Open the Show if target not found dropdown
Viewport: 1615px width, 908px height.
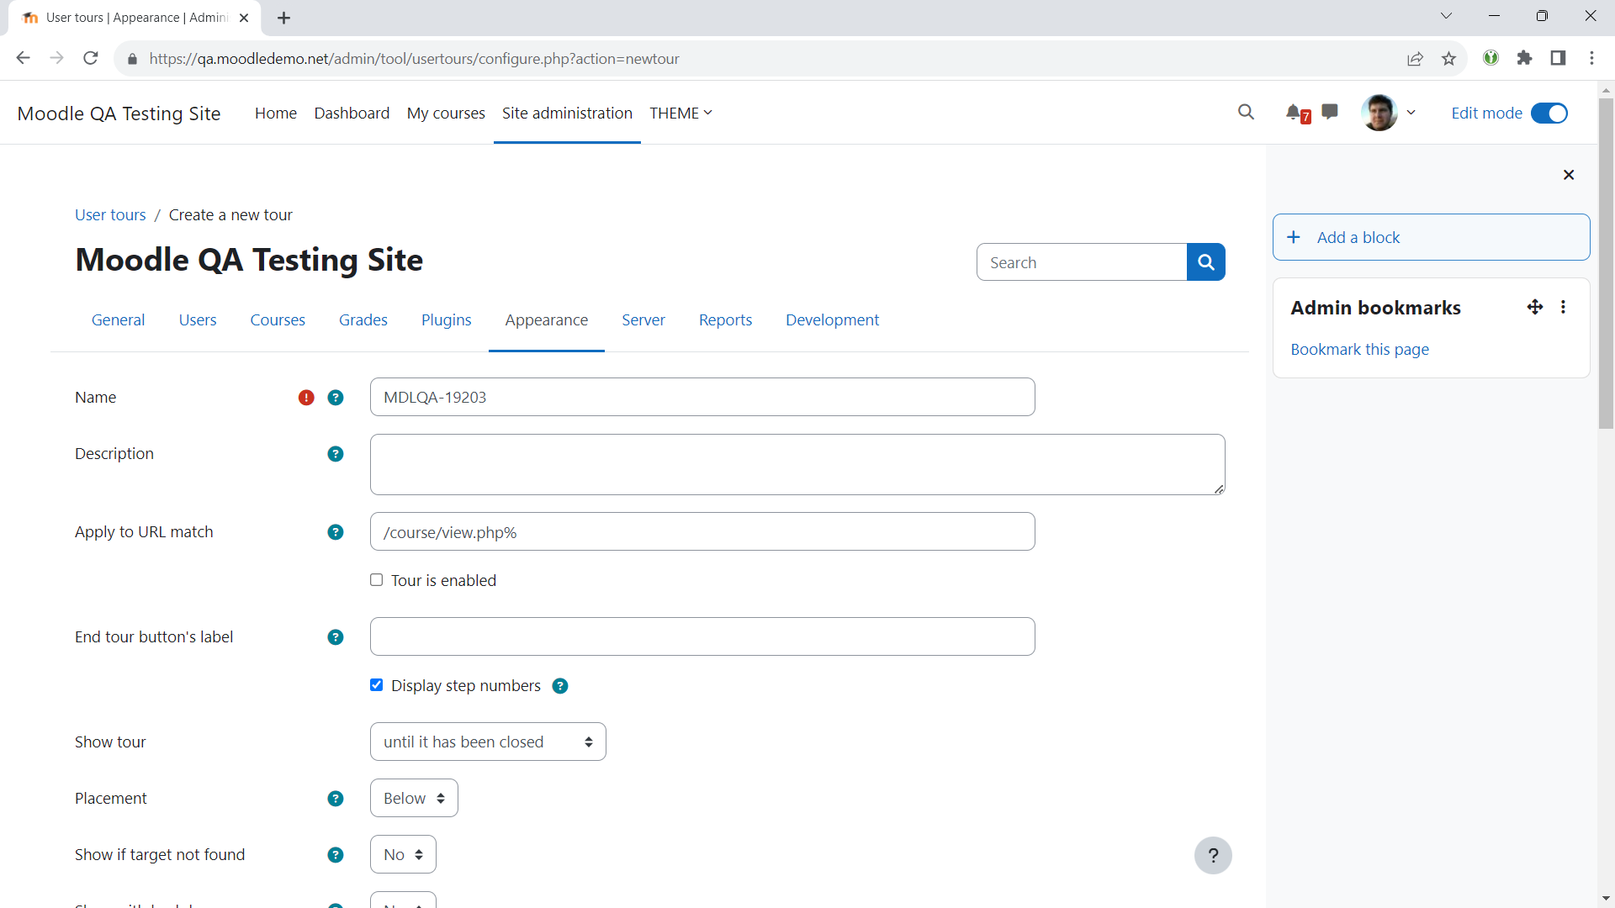(403, 854)
